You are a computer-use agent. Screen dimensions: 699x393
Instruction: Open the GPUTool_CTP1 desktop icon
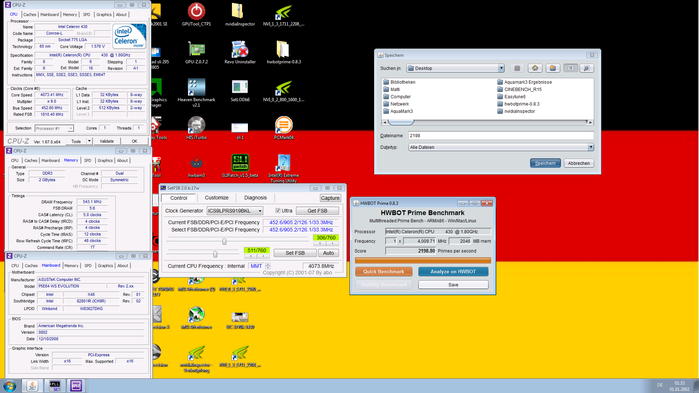coord(196,15)
